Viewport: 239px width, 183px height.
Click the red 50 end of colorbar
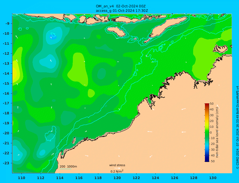click(207, 104)
